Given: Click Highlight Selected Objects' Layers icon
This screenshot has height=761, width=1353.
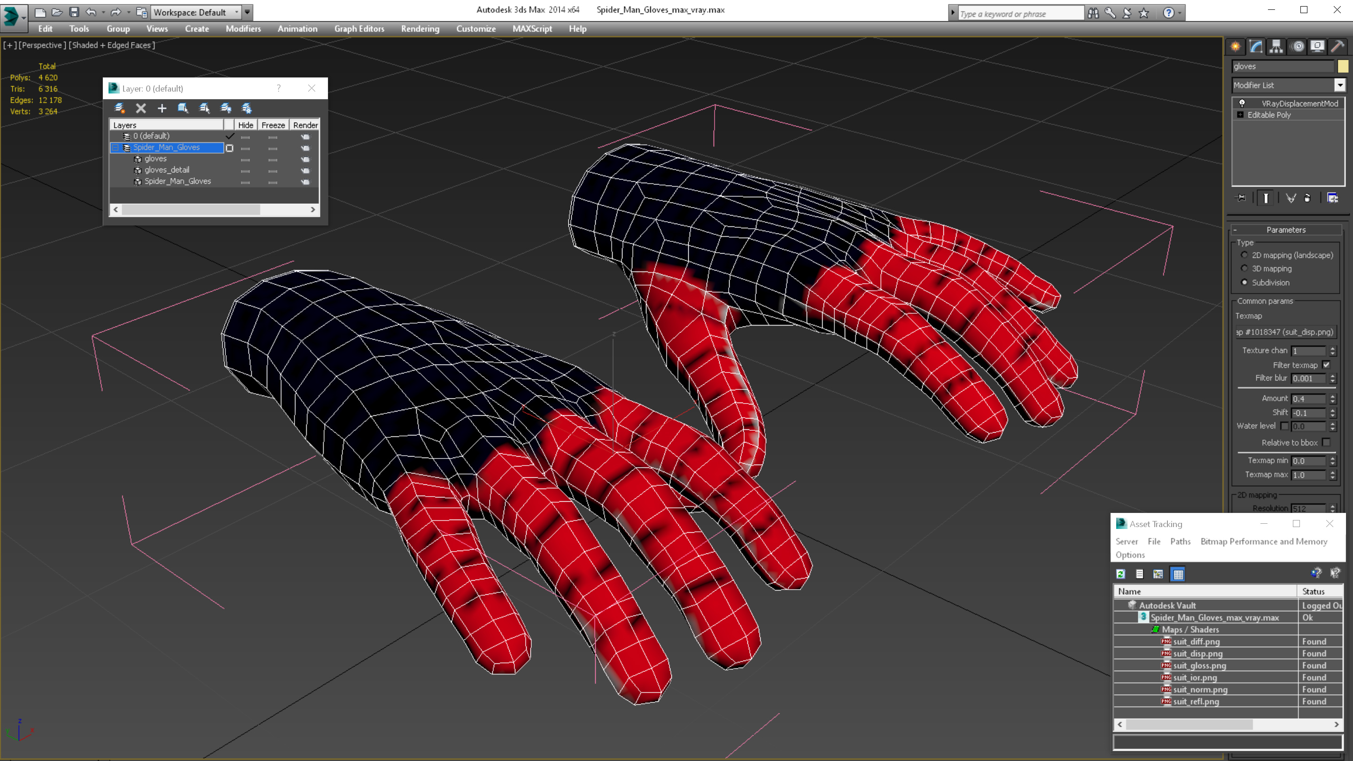Looking at the screenshot, I should [204, 108].
